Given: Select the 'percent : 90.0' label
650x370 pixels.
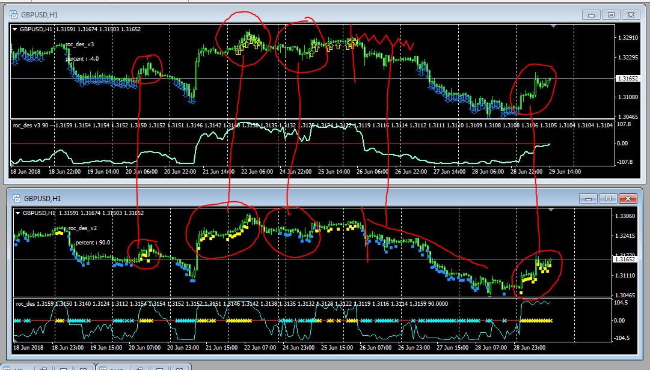Looking at the screenshot, I should (x=93, y=243).
